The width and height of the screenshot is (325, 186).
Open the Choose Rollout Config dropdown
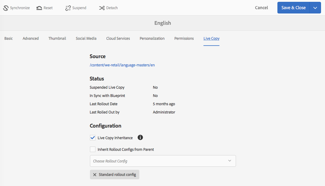click(163, 161)
